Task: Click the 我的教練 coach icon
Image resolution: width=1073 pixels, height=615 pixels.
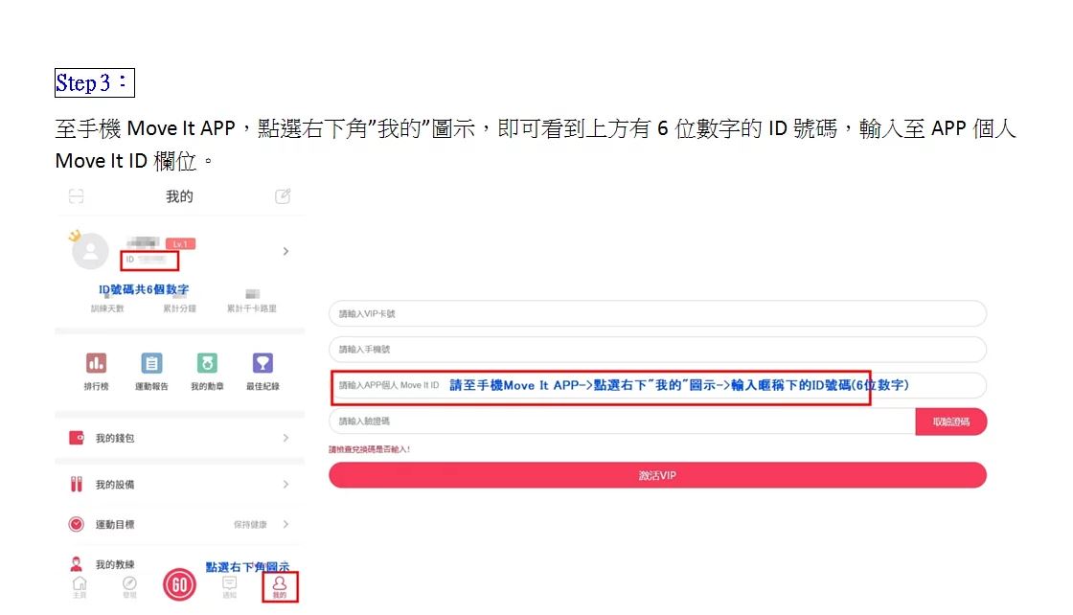Action: [x=76, y=563]
